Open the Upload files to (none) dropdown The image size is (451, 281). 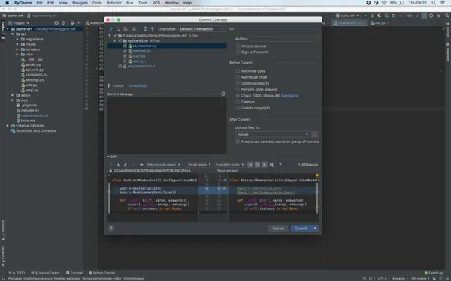pos(272,134)
